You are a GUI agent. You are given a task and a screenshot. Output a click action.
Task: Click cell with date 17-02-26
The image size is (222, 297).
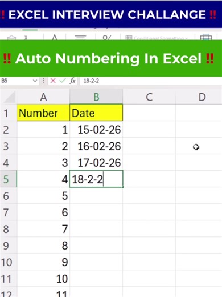pos(96,162)
